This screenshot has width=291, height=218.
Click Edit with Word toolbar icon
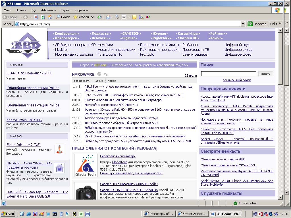124,17
